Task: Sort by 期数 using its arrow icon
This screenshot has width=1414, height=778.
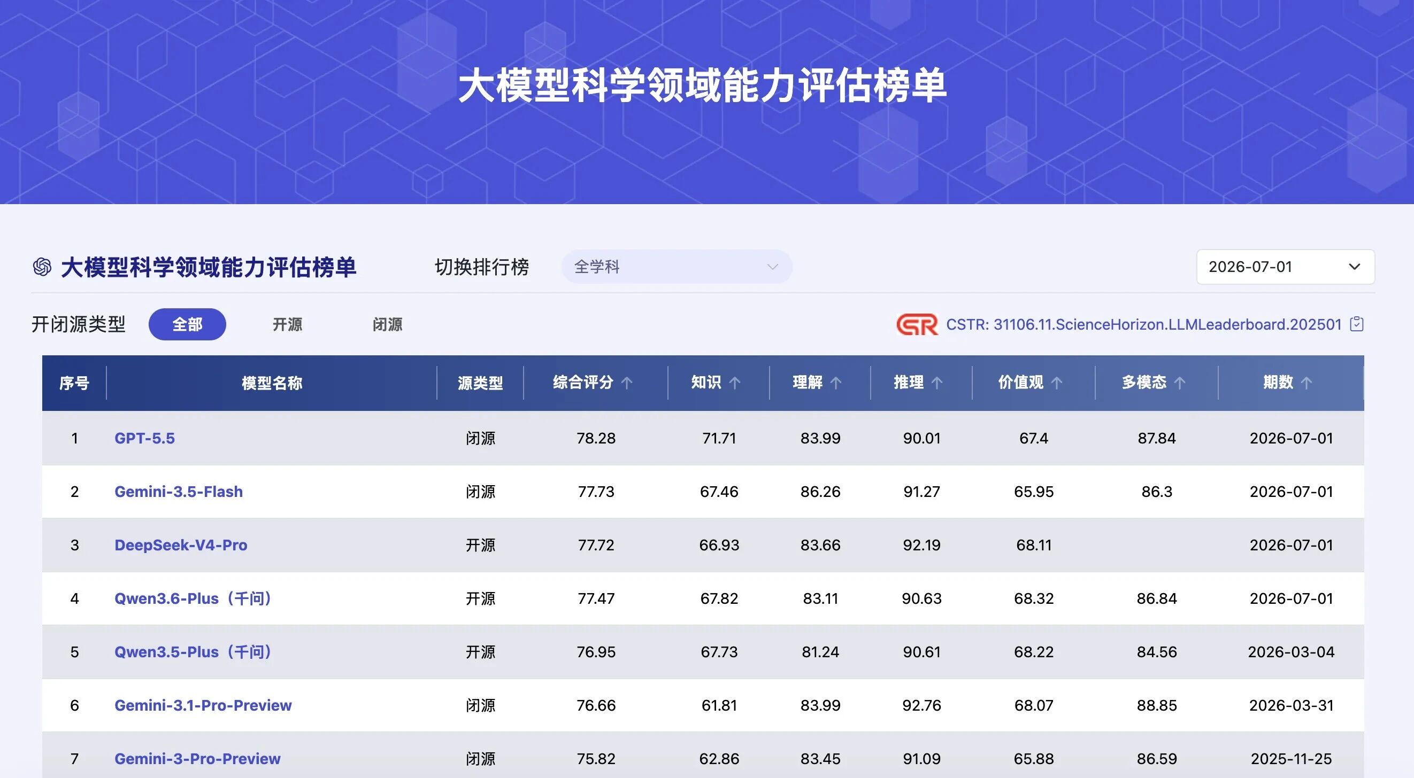Action: click(x=1307, y=383)
